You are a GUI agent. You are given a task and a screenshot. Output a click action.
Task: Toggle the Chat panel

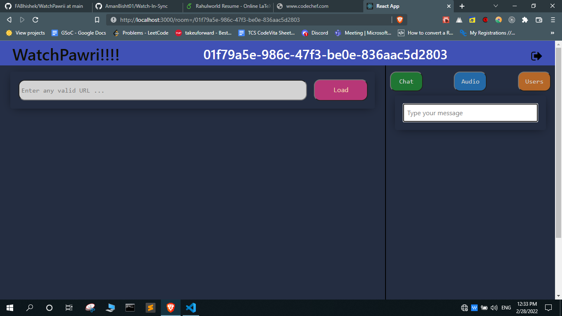pyautogui.click(x=406, y=81)
